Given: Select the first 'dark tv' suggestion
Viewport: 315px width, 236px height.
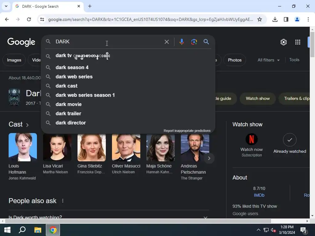Looking at the screenshot, I should (128, 56).
